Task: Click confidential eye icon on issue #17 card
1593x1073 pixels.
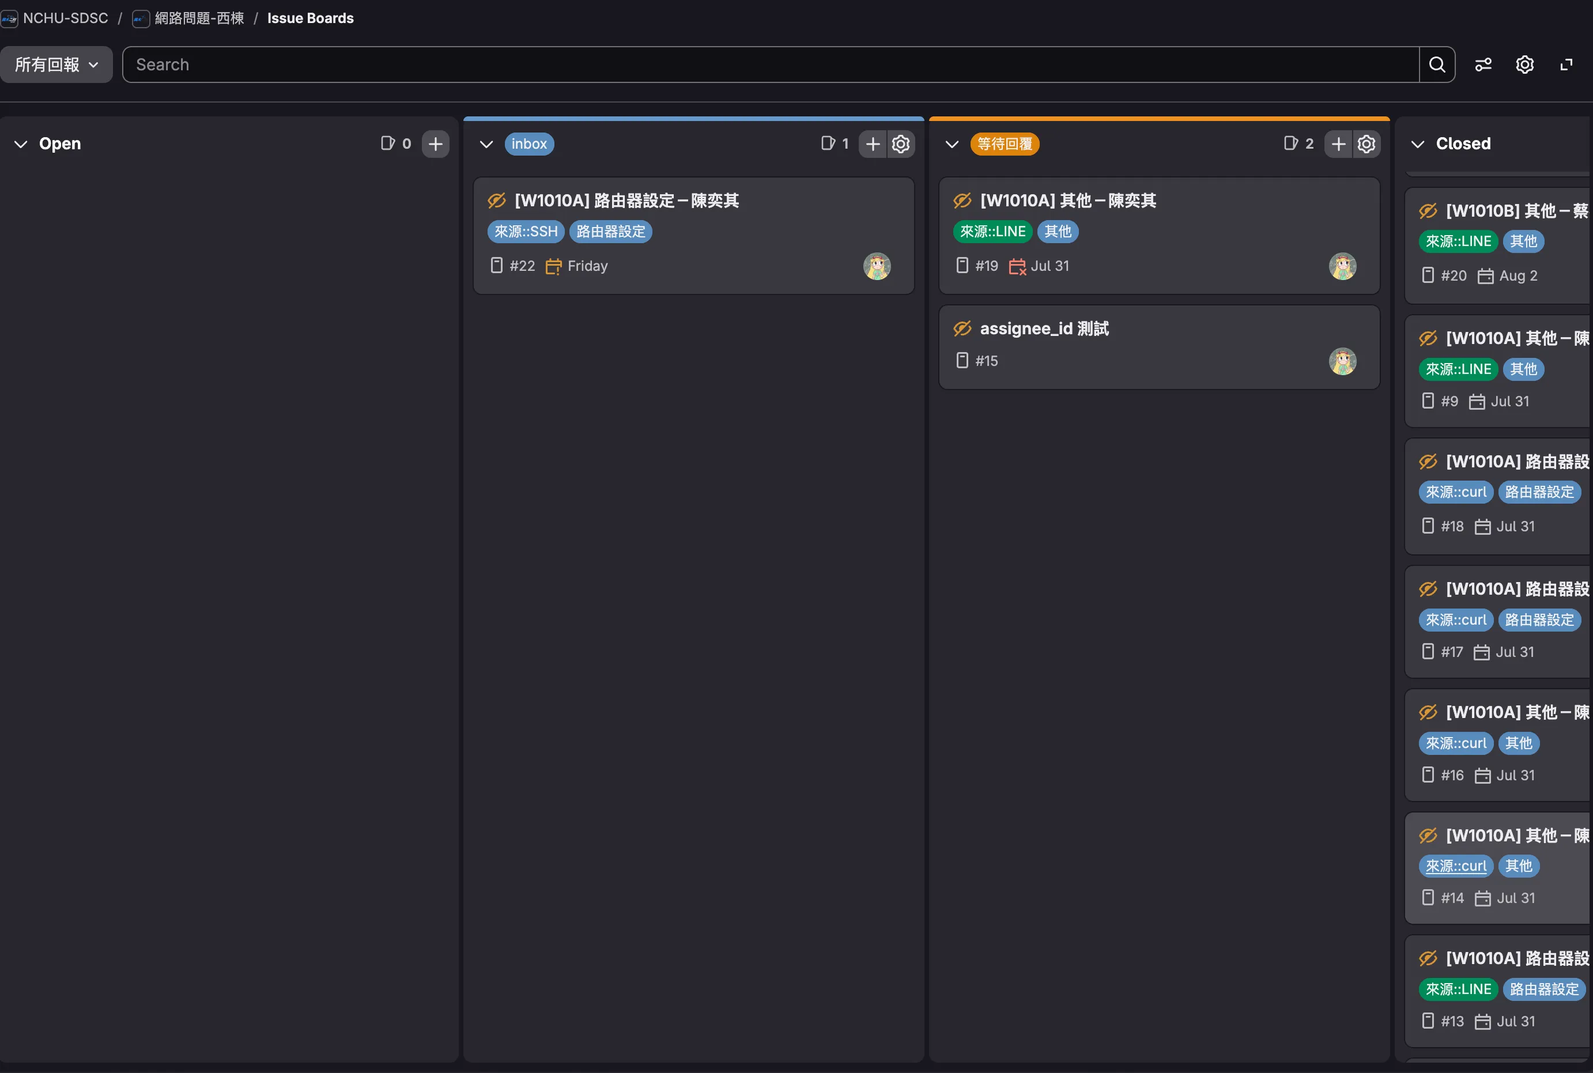Action: [x=1428, y=589]
